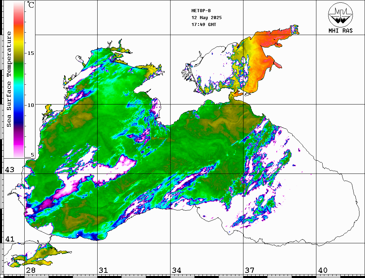Click longitude label '37'
365x278 pixels.
(x=250, y=270)
